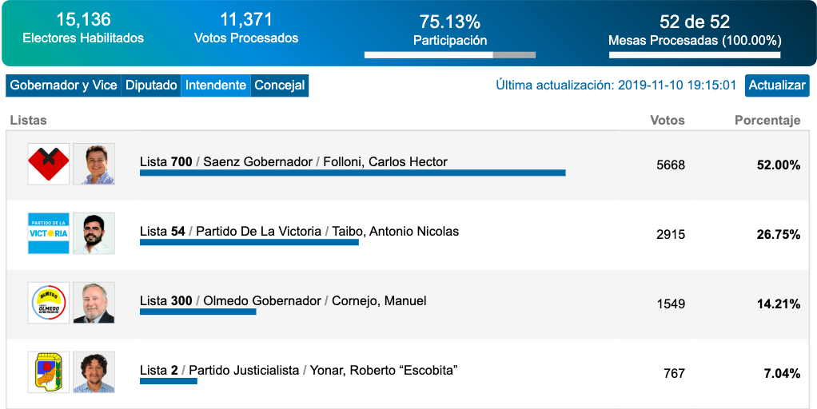
Task: Show the Concejal results tab
Action: pos(279,85)
